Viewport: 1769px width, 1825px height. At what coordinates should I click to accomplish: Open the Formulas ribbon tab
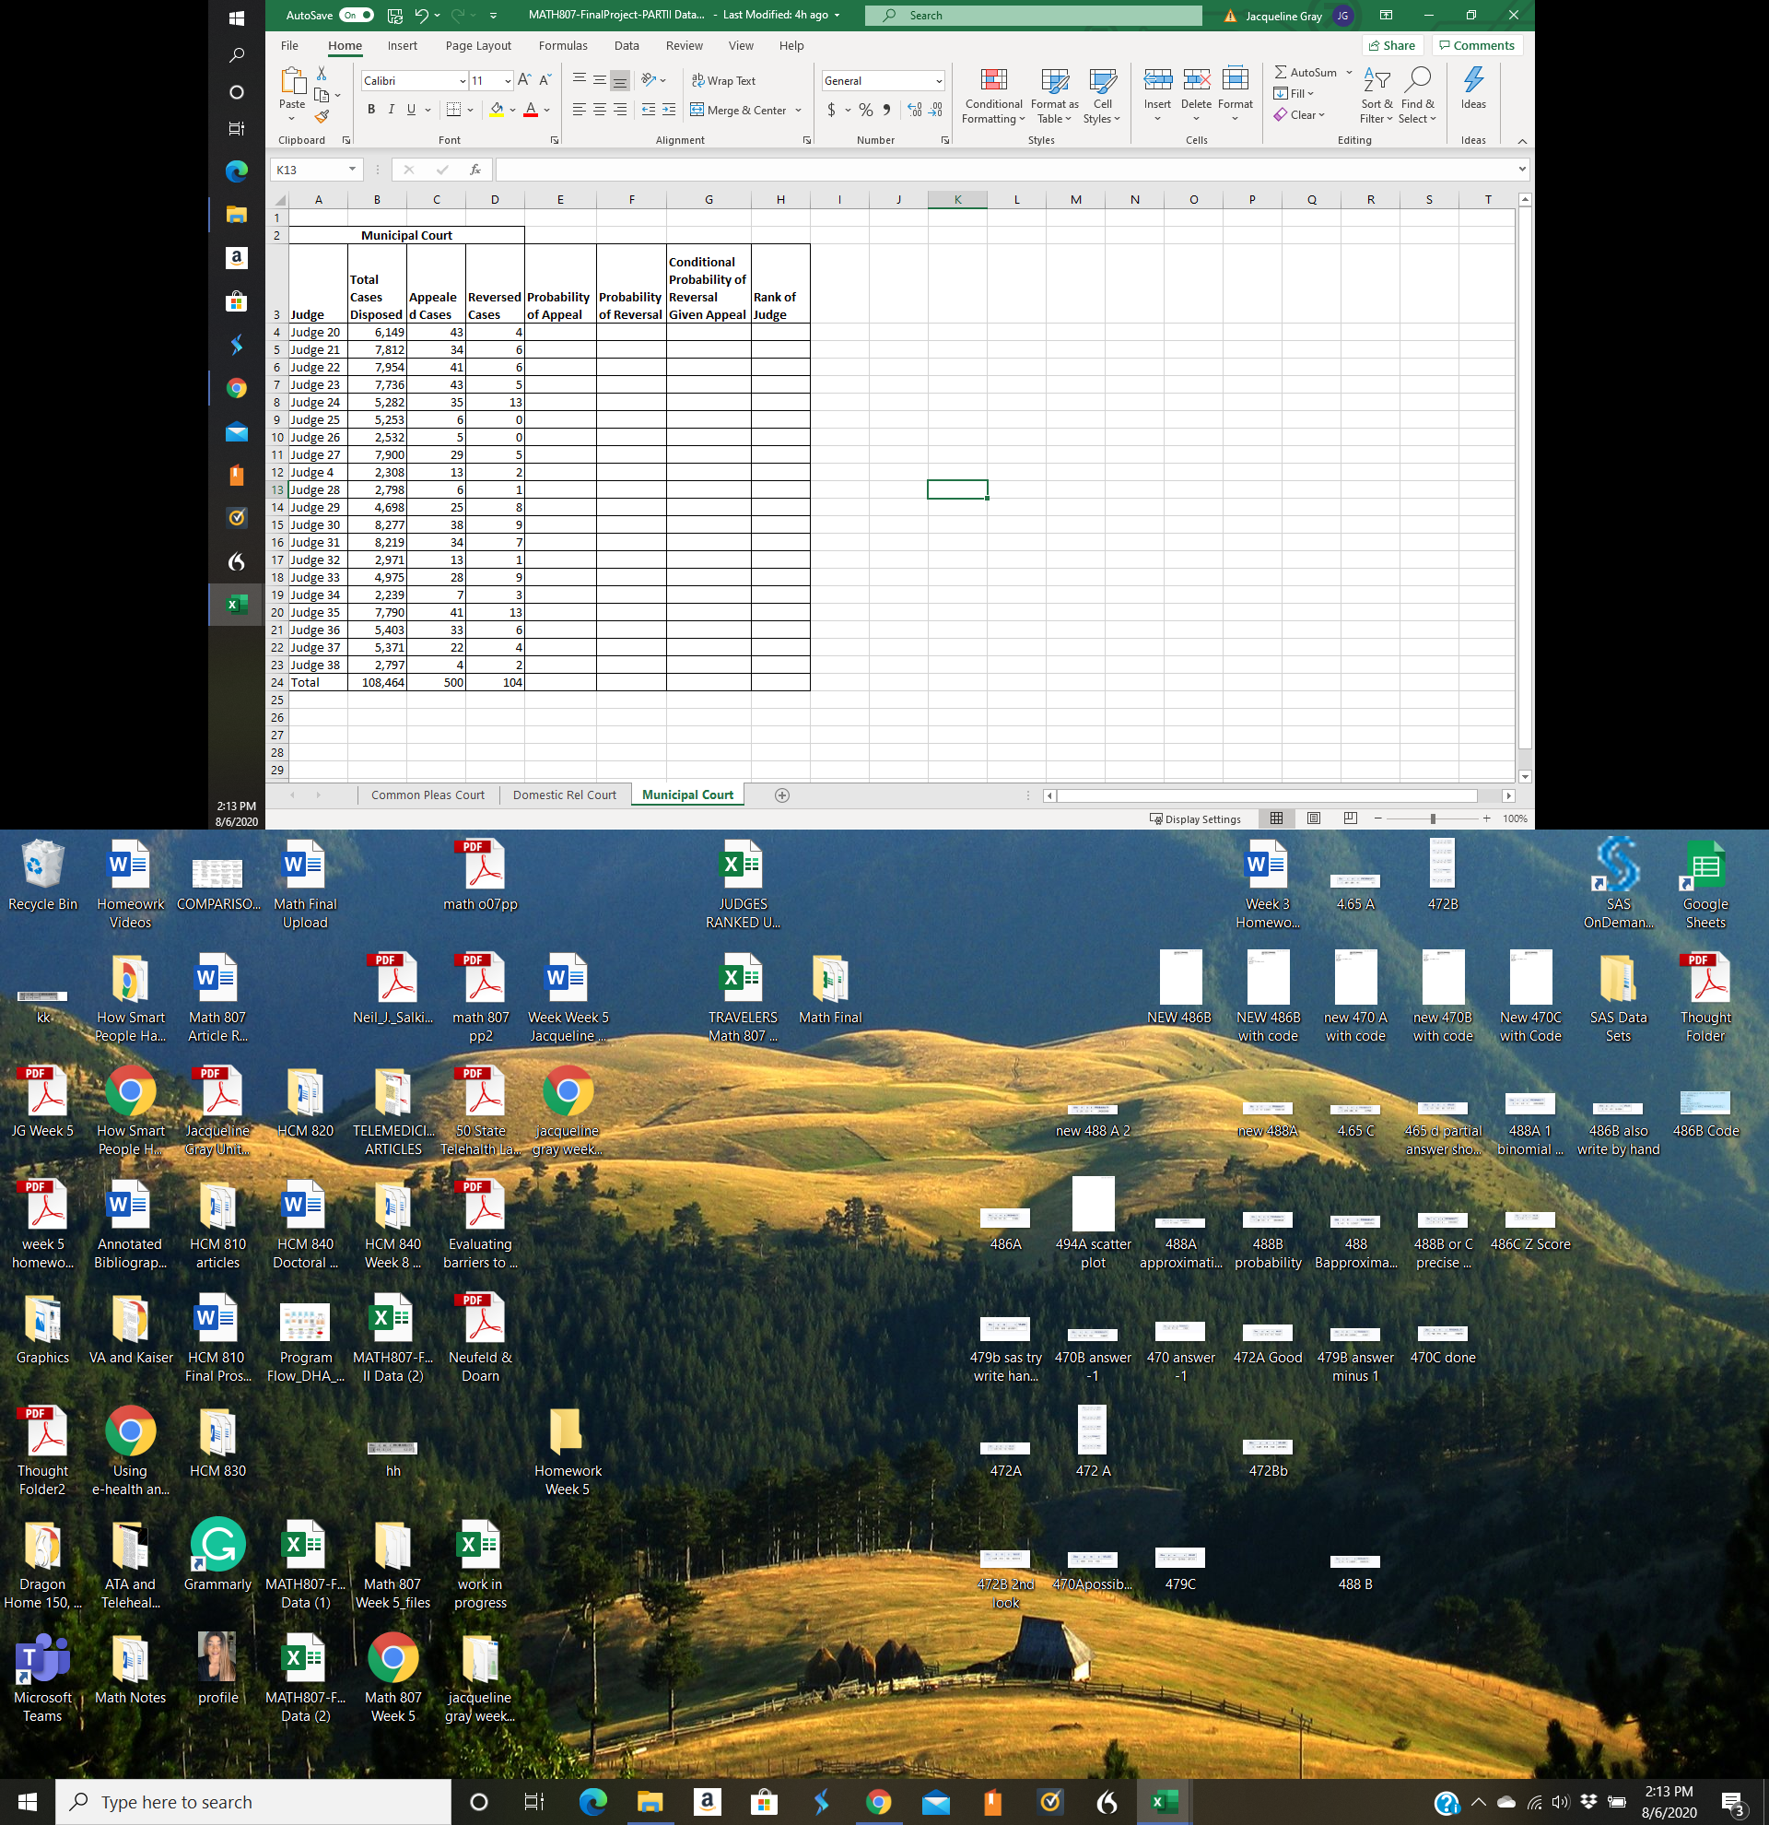563,44
